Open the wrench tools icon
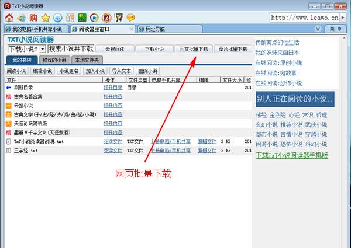 (x=70, y=18)
